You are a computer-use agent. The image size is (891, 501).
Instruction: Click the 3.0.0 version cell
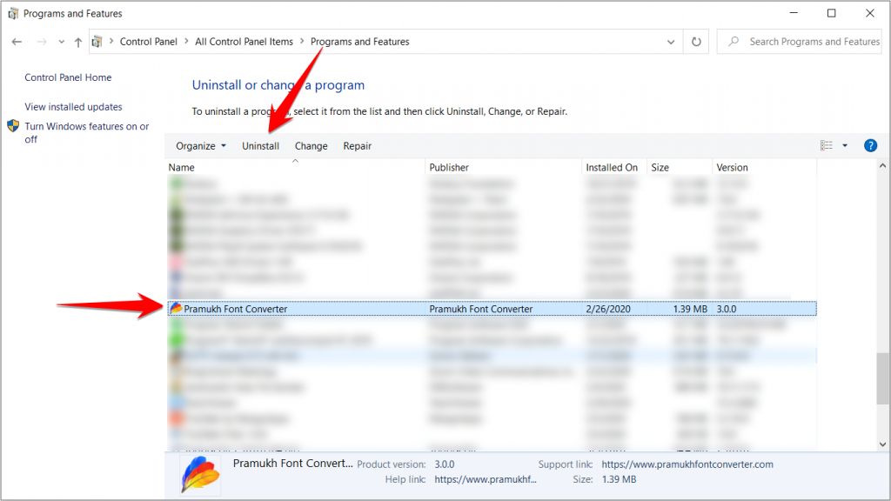click(727, 309)
